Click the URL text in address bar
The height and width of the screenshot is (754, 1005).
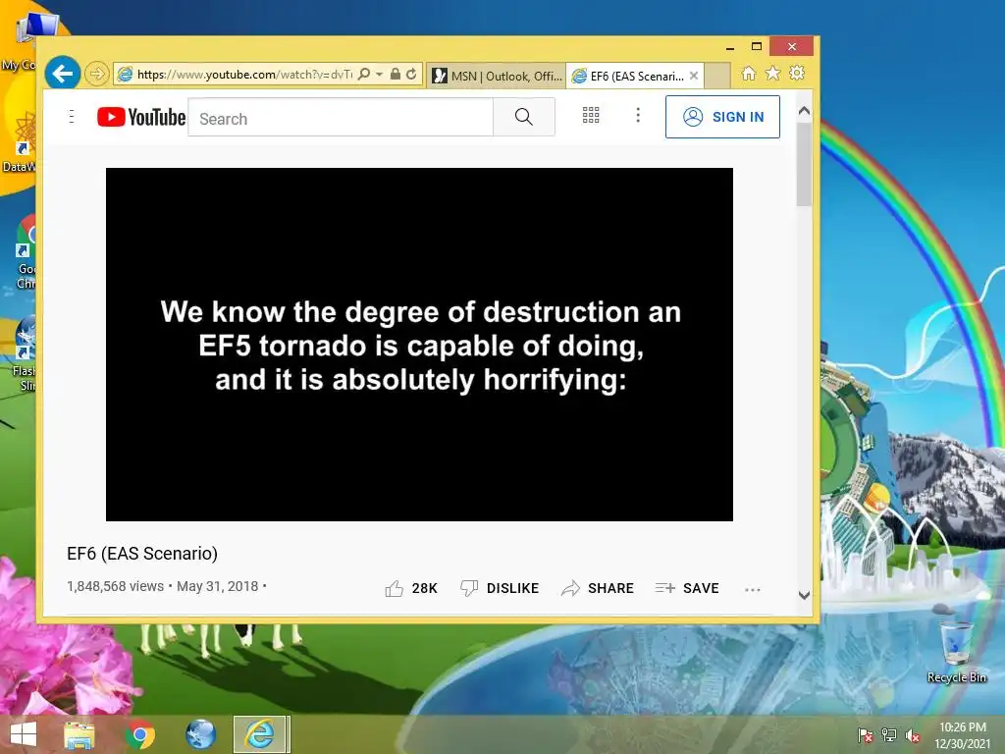[244, 75]
